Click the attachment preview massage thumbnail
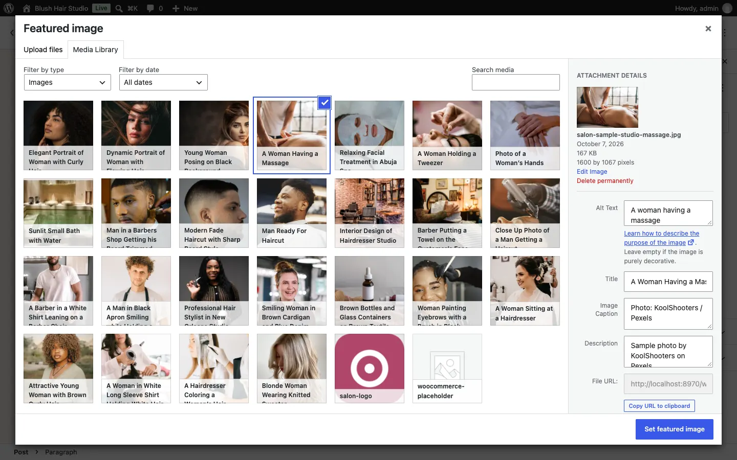737x460 pixels. coord(608,107)
